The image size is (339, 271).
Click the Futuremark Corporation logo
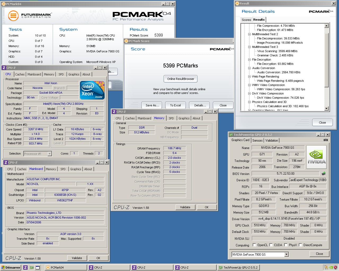point(29,16)
